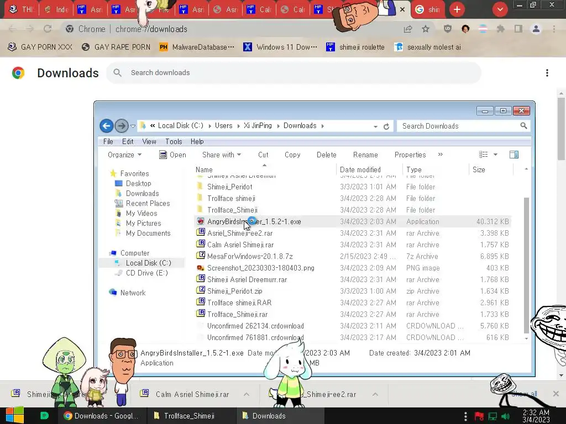
Task: Click the volume speaker tray icon
Action: [x=505, y=416]
